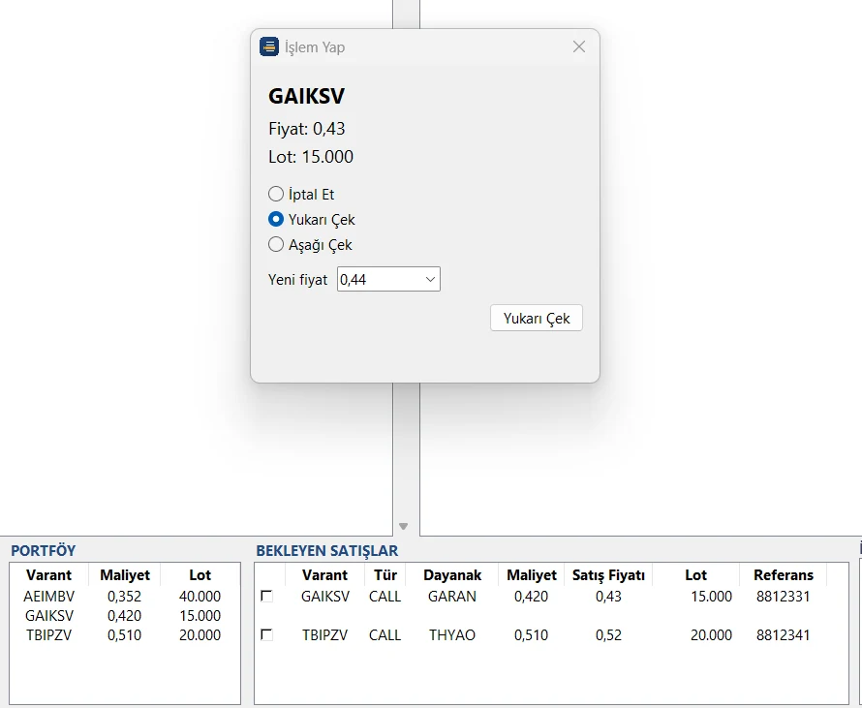Click the CALL type cell in the GARAN row

(385, 597)
